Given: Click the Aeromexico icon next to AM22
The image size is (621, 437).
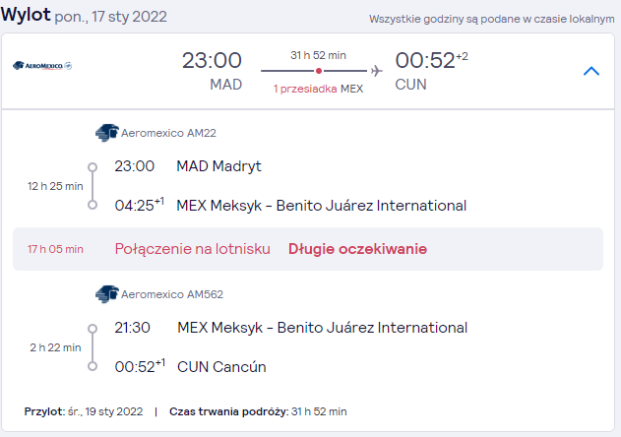Looking at the screenshot, I should (107, 133).
